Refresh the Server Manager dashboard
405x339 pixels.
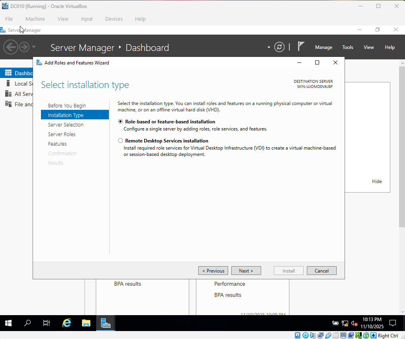[x=279, y=47]
